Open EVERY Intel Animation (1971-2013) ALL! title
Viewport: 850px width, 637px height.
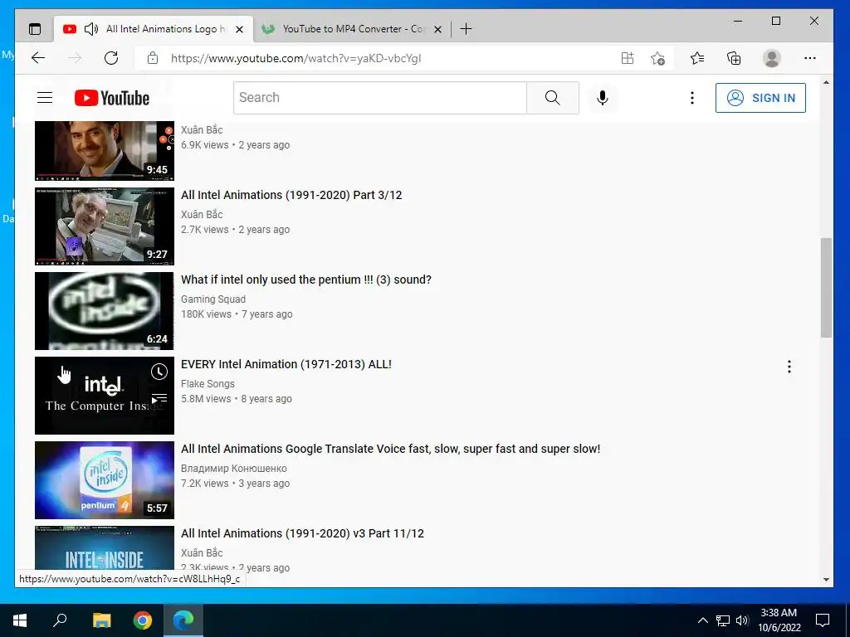pyautogui.click(x=286, y=364)
